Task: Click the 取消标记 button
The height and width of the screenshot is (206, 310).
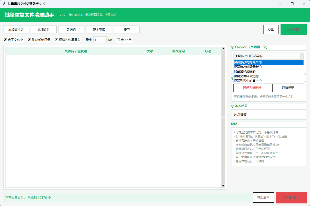Action: pyautogui.click(x=288, y=88)
